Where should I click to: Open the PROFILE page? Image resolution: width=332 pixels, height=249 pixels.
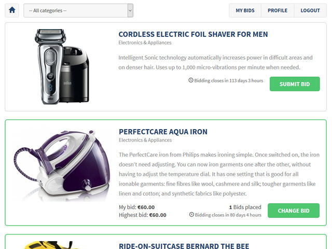278,10
